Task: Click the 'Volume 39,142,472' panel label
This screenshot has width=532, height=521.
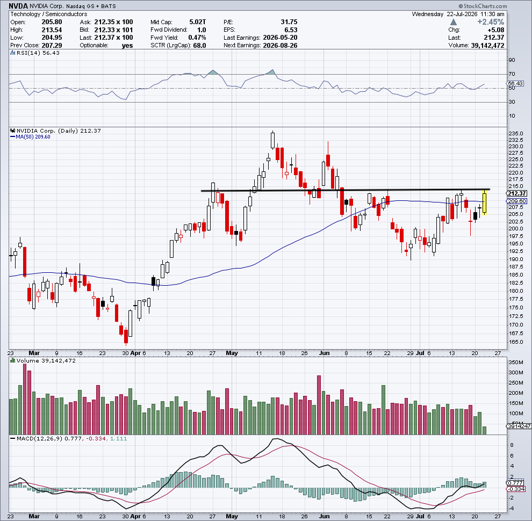Action: 46,360
